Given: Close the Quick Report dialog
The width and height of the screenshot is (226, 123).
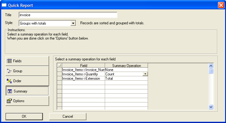Looking at the screenshot, I should pyautogui.click(x=221, y=5).
